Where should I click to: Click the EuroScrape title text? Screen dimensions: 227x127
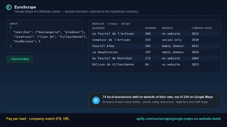(x=25, y=7)
